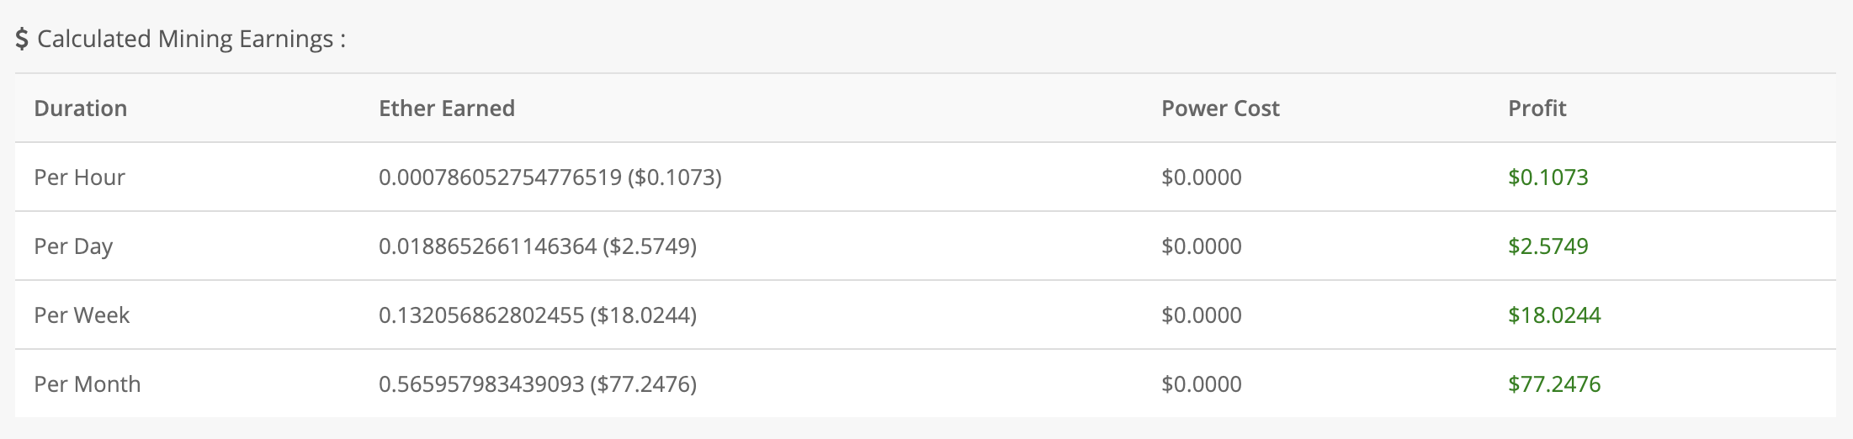This screenshot has height=439, width=1853.
Task: Click the Ether Earned column header
Action: (x=447, y=108)
